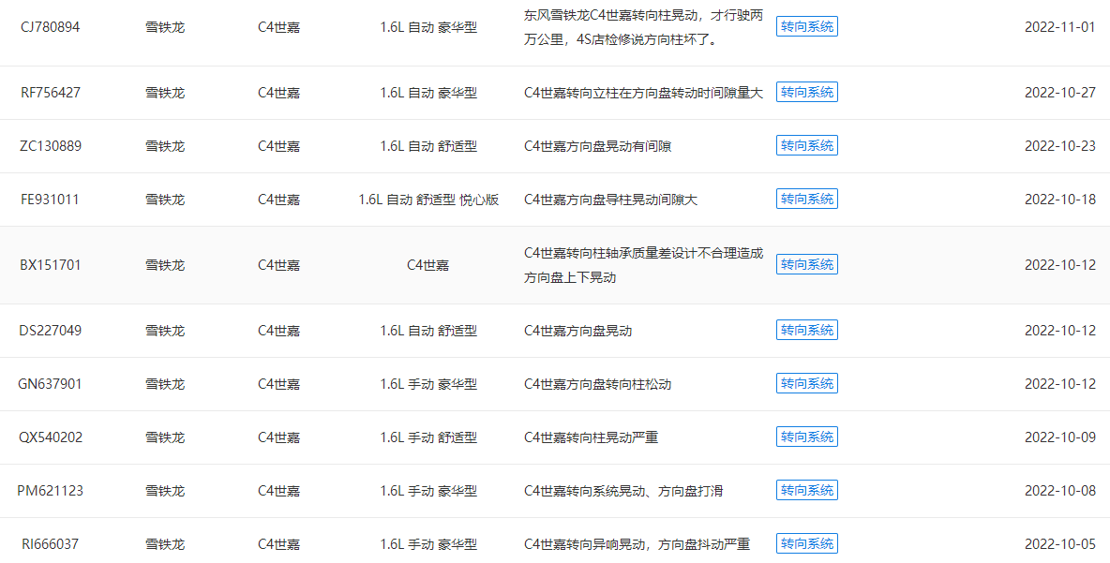Select complaint ID PM621123
The width and height of the screenshot is (1110, 563).
tap(50, 491)
